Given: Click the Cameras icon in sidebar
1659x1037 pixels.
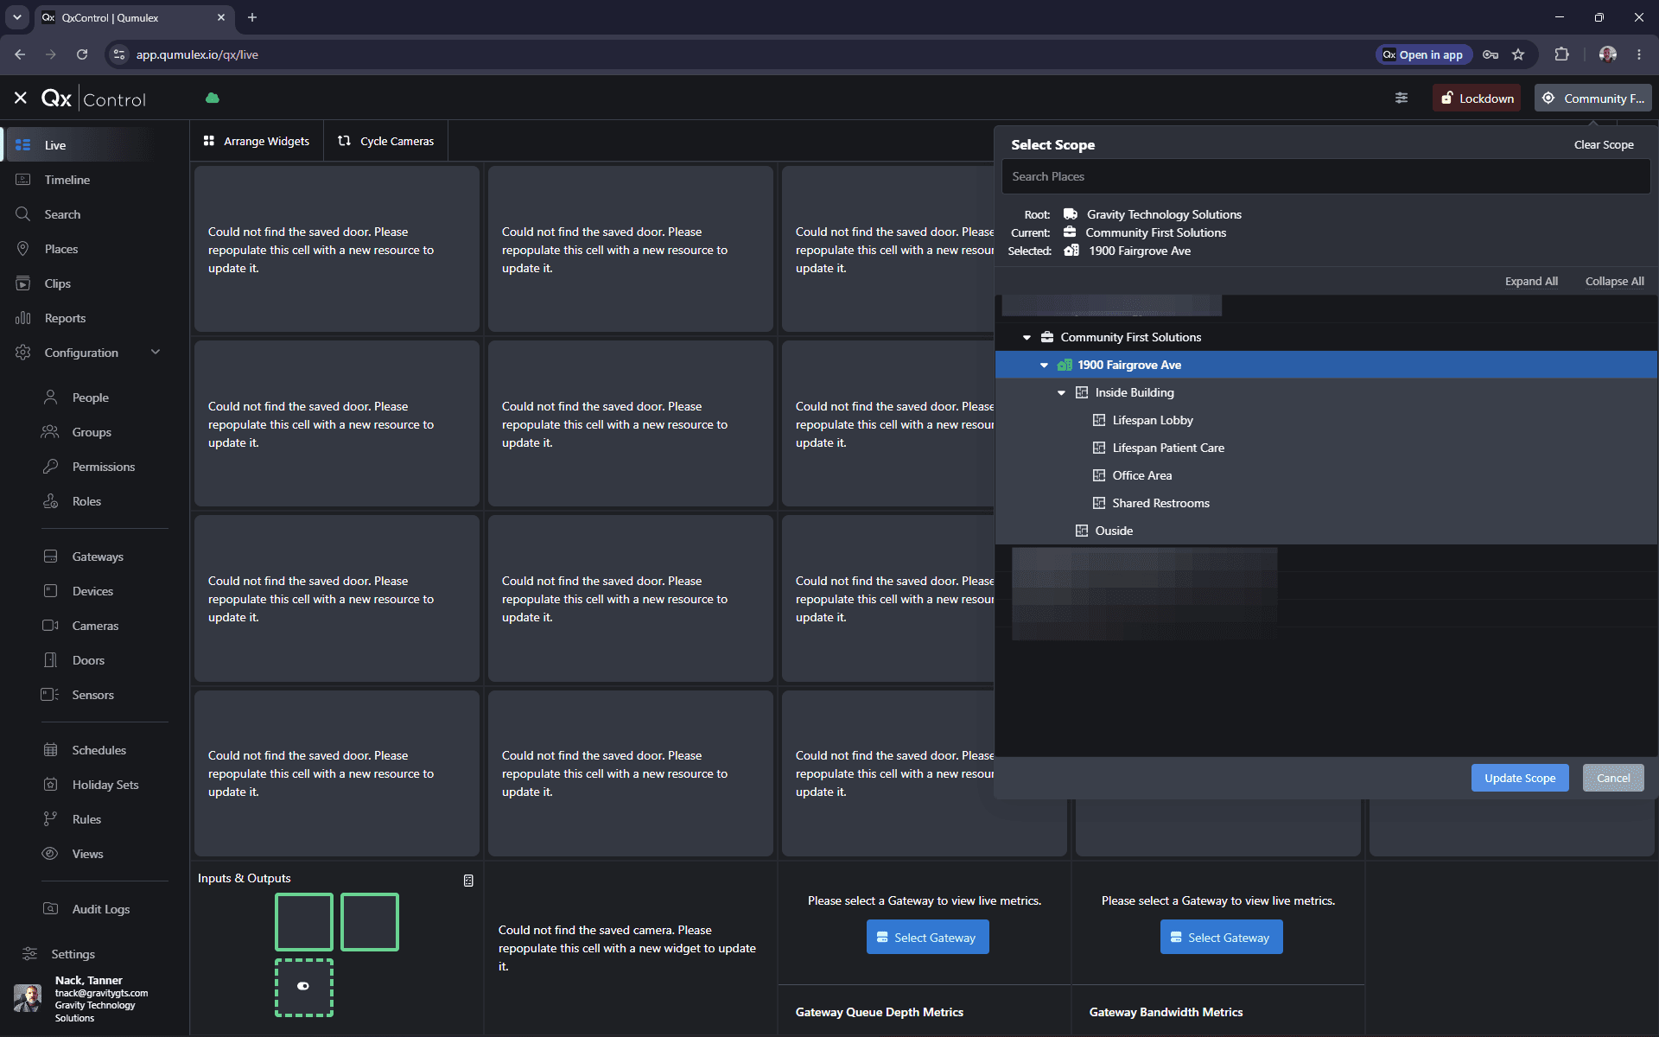Looking at the screenshot, I should tap(51, 626).
